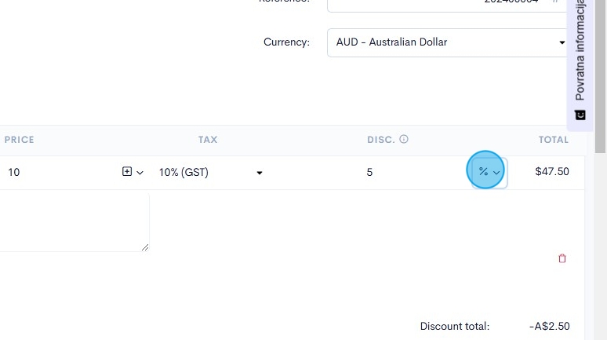This screenshot has width=607, height=340.
Task: Expand the 10% (GST) tax dropdown
Action: pos(210,172)
